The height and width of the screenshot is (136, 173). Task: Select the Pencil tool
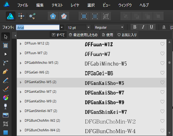click(x=6, y=80)
